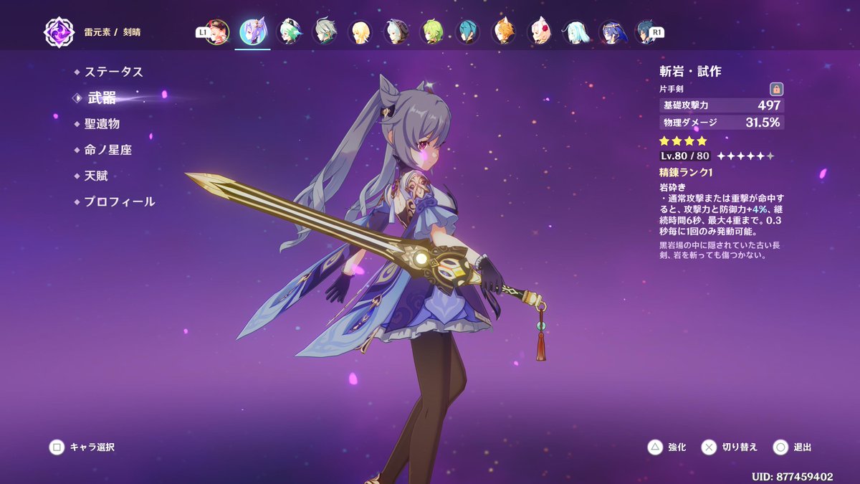Click the 退出 exit label

(803, 447)
